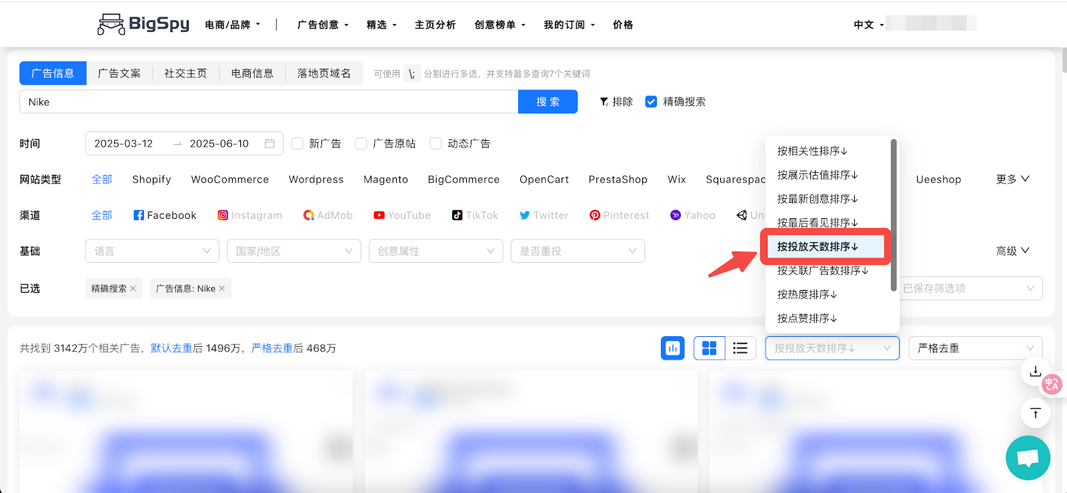Open the 是否重投 dropdown

tap(578, 251)
